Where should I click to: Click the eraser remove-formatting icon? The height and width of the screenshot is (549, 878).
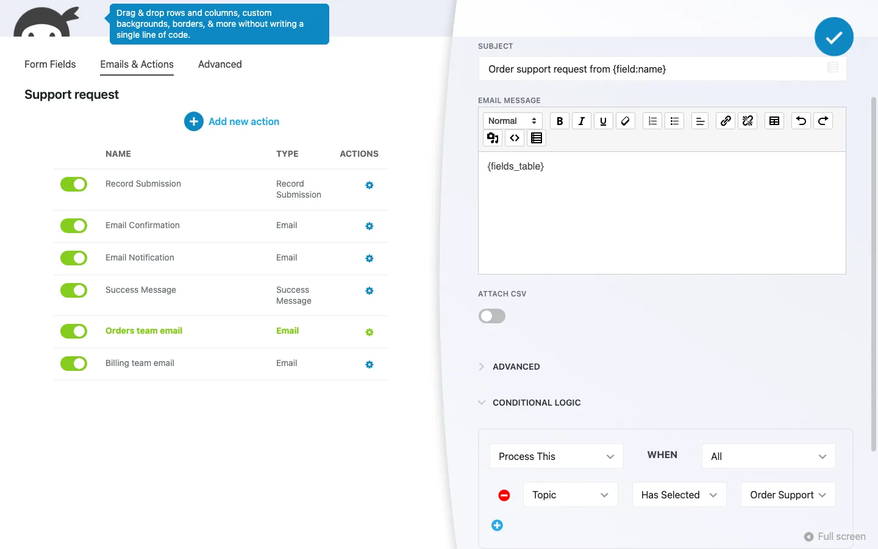(626, 121)
